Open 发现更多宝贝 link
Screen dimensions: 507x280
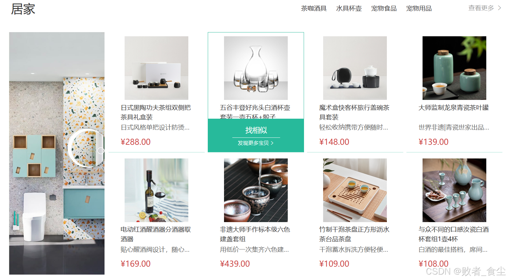253,143
